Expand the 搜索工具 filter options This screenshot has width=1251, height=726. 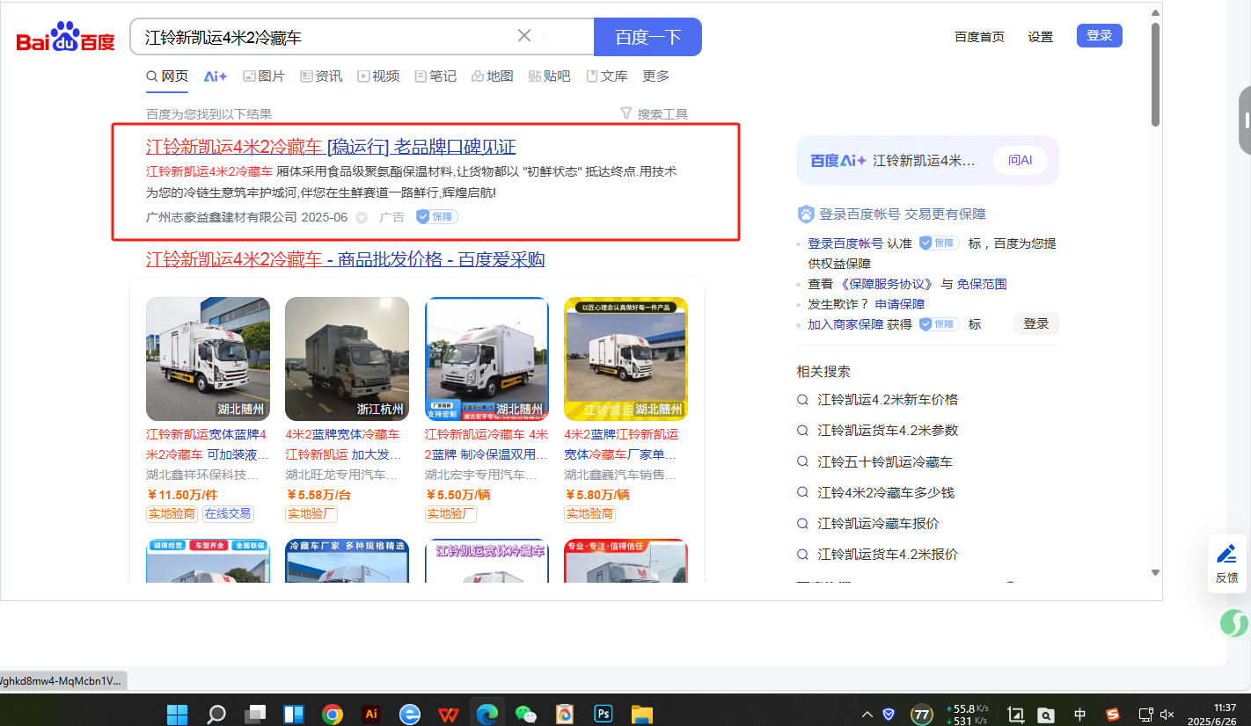[654, 114]
